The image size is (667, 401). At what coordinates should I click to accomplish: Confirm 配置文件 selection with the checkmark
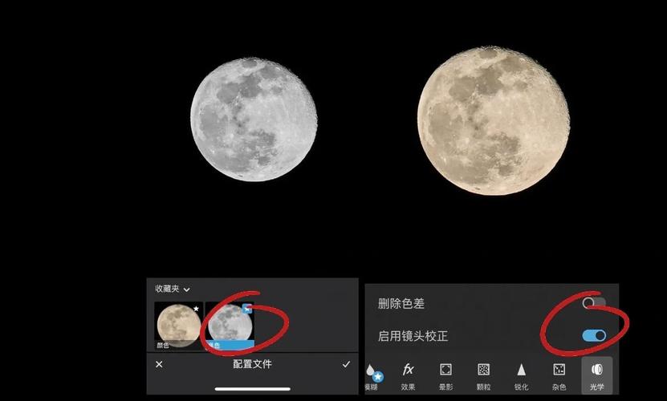click(x=346, y=364)
